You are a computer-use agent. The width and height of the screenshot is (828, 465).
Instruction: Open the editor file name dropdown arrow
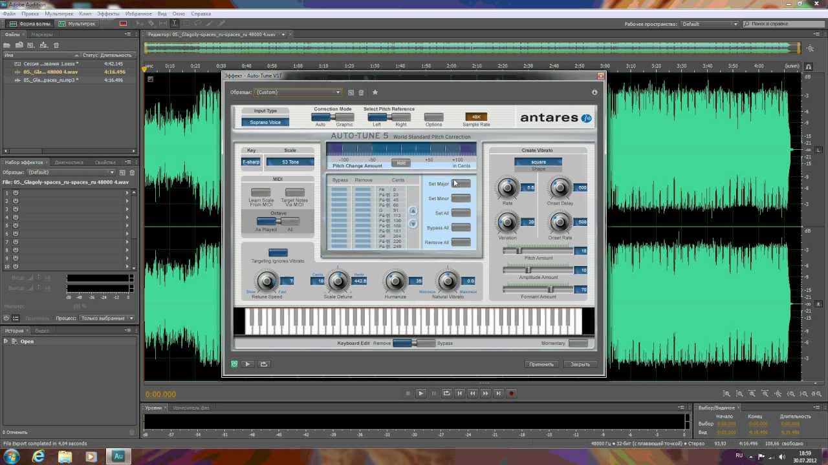coord(282,34)
